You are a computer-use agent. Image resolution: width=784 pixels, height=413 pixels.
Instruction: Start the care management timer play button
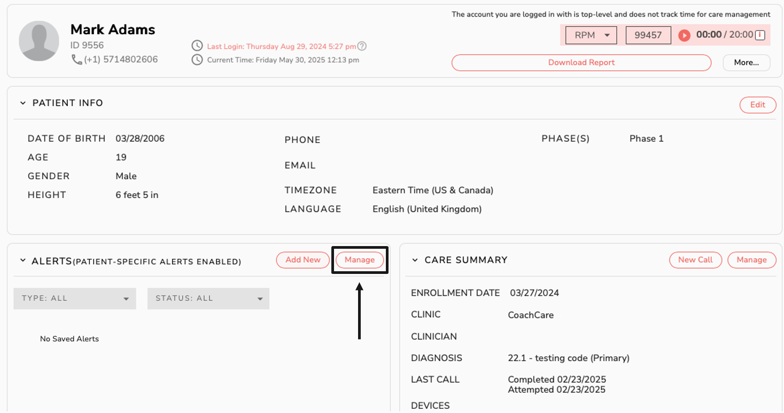point(684,35)
